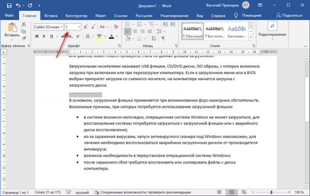Screen dimensions: 310x196
Task: Toggle center text alignment
Action: pyautogui.click(x=135, y=31)
